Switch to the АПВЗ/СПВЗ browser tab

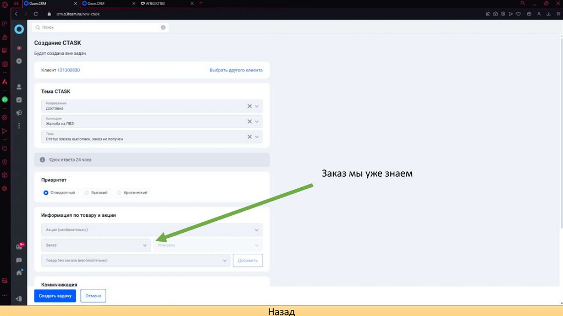[x=166, y=3]
